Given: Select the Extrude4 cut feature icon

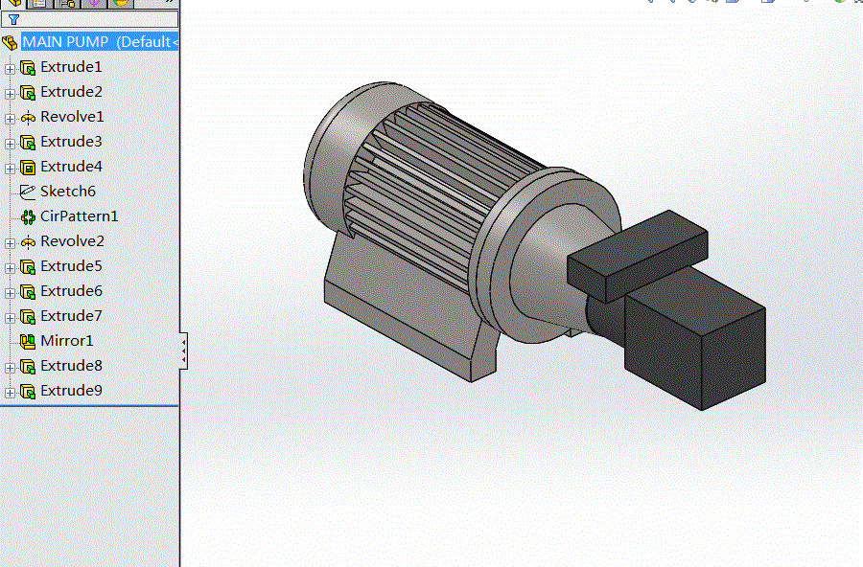Looking at the screenshot, I should (27, 168).
